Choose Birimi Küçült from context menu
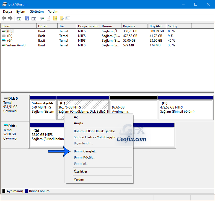 (99, 157)
